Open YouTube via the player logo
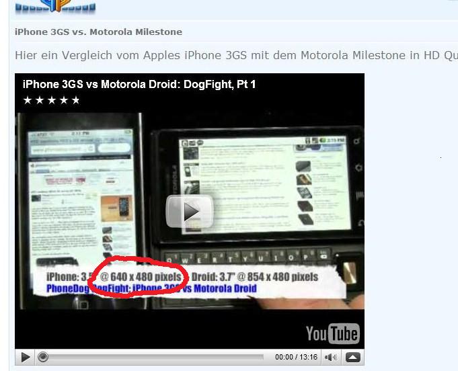 [333, 333]
